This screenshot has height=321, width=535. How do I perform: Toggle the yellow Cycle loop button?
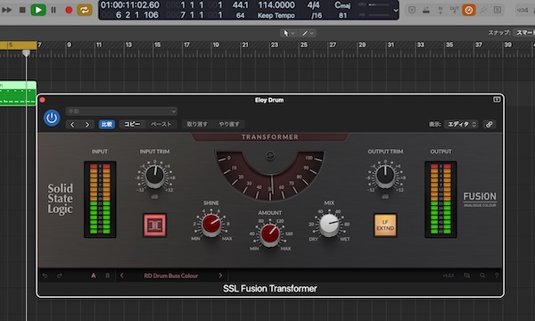pyautogui.click(x=85, y=10)
